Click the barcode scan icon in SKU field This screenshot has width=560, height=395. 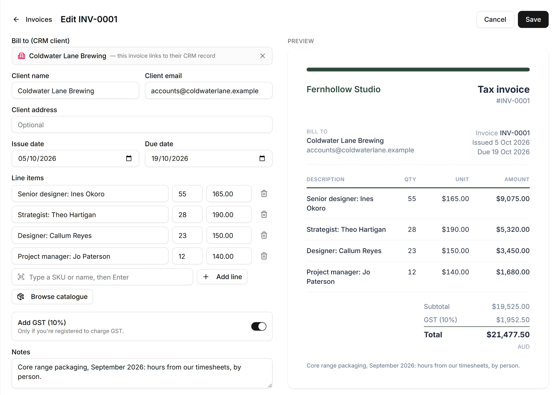(x=21, y=277)
